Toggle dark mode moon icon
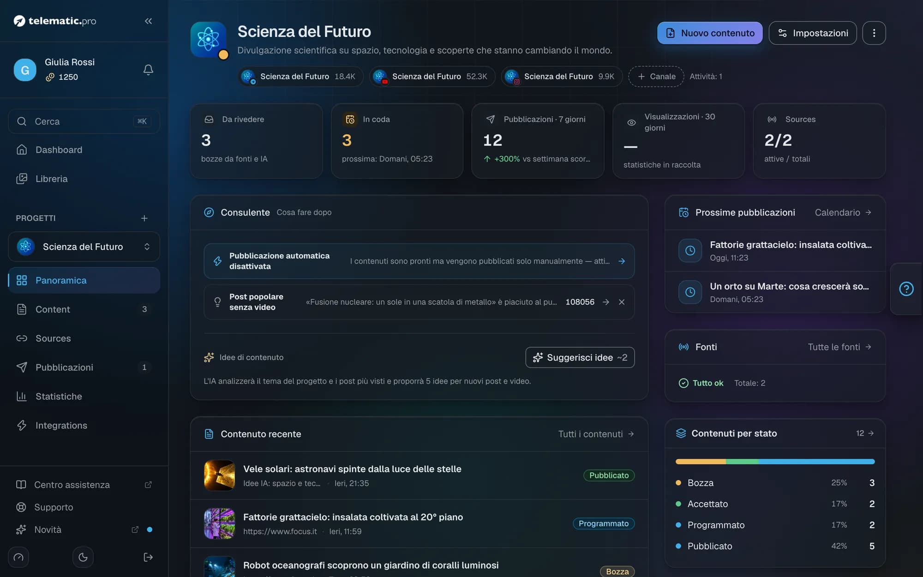The width and height of the screenshot is (923, 577). point(83,557)
